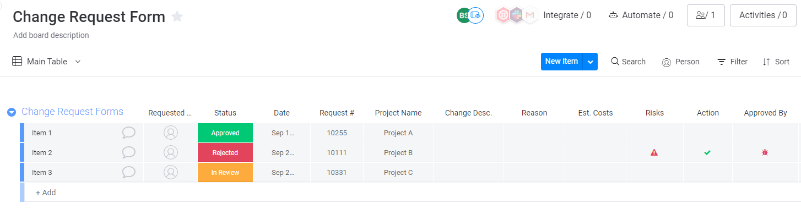
Task: Click the Gmail integration icon
Action: (x=530, y=15)
